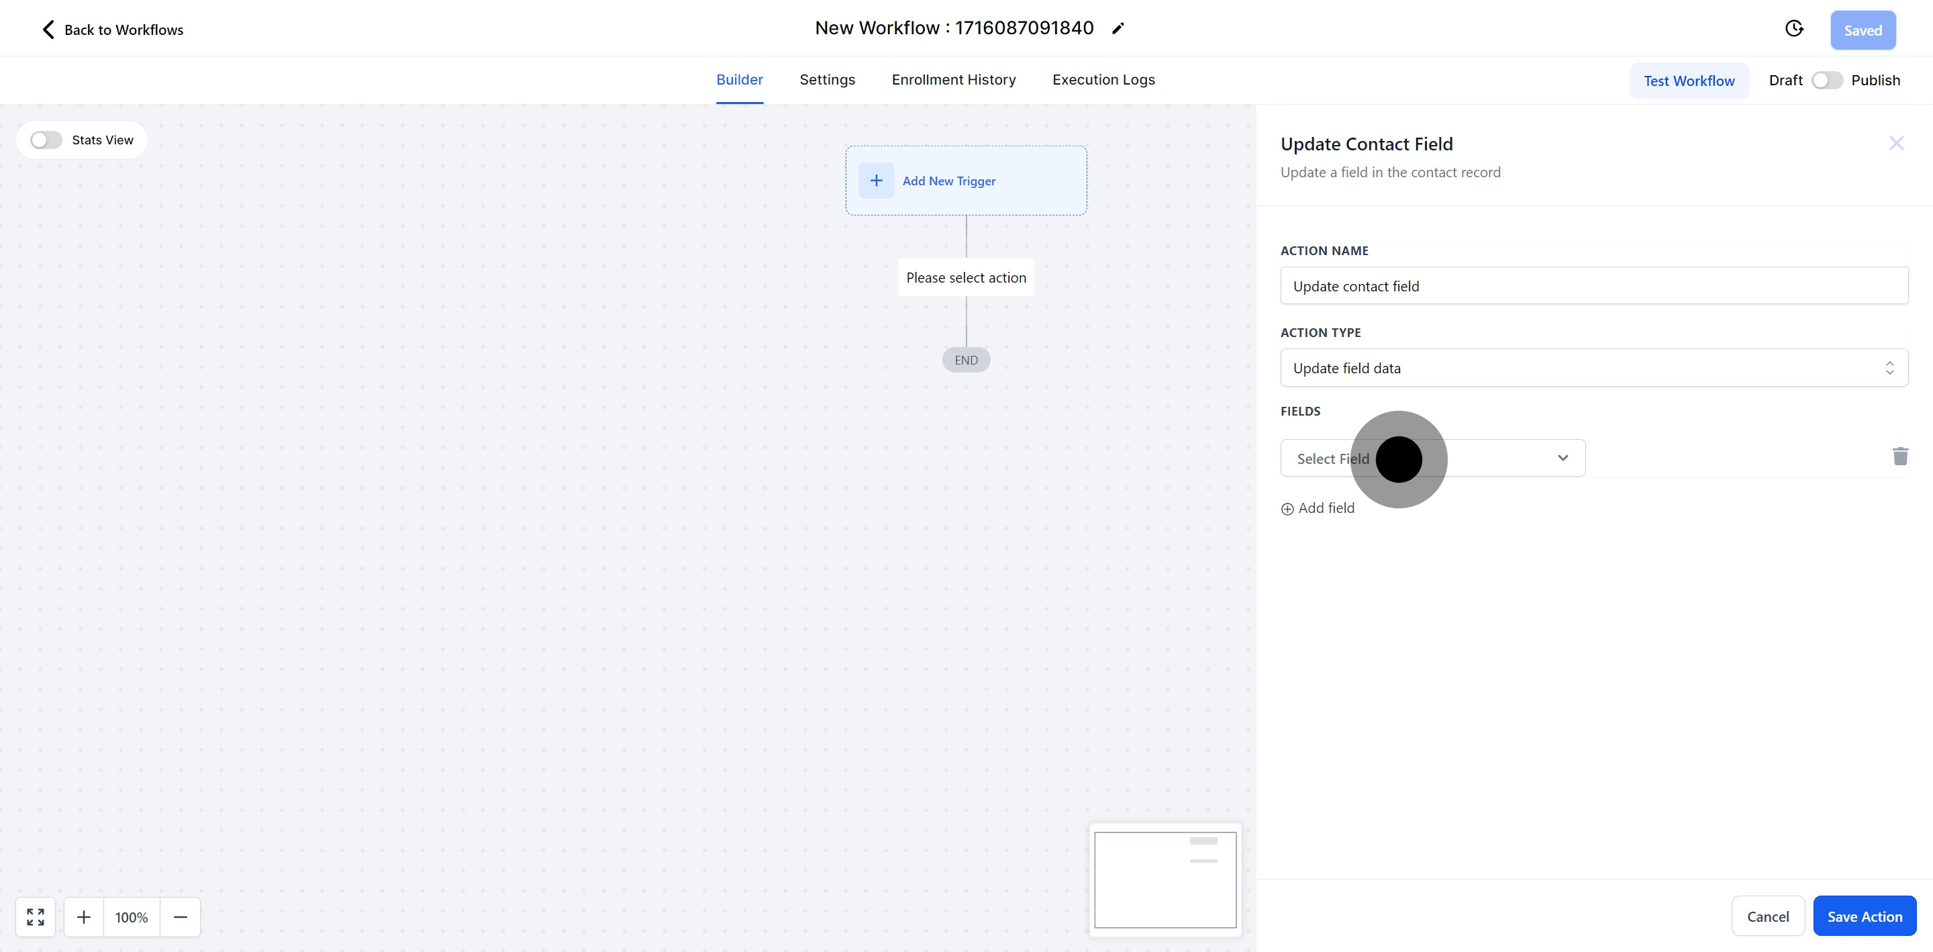Zoom out with the minus button
This screenshot has width=1933, height=952.
tap(180, 916)
